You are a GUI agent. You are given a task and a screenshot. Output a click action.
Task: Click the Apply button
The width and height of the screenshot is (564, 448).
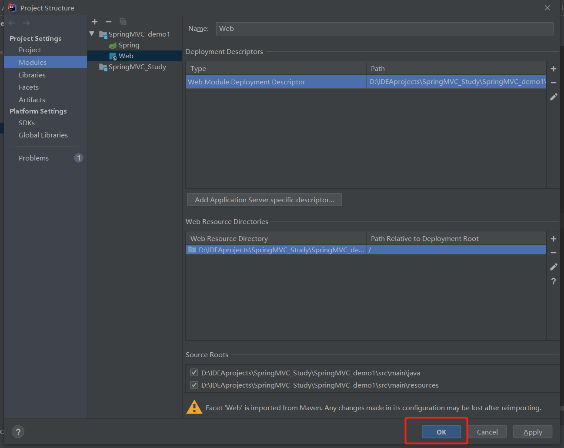[x=533, y=432]
